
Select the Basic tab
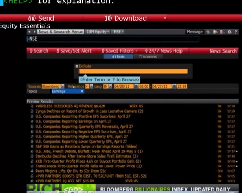tap(118, 56)
